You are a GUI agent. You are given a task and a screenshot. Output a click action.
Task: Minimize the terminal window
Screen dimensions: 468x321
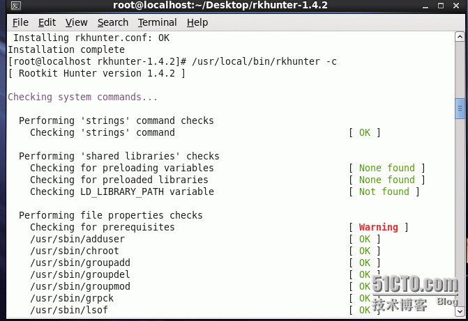[x=425, y=6]
